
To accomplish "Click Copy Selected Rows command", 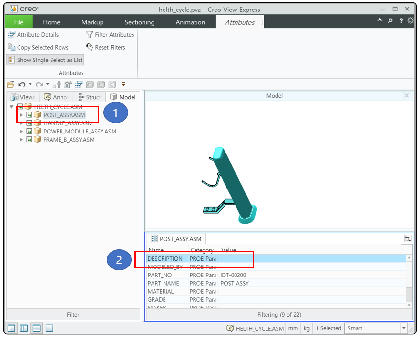I will click(38, 47).
